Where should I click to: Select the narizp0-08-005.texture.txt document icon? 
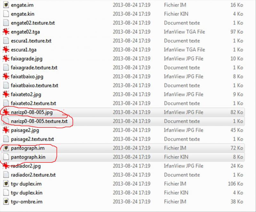click(6, 121)
